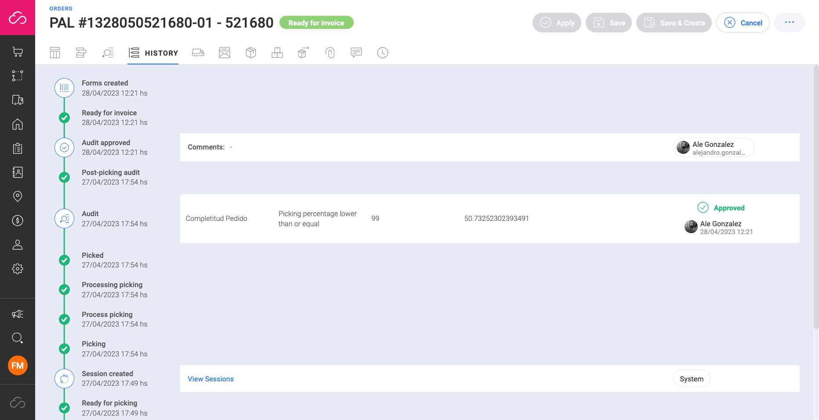Click the Cancel button
Viewport: 819px width, 420px height.
[743, 22]
